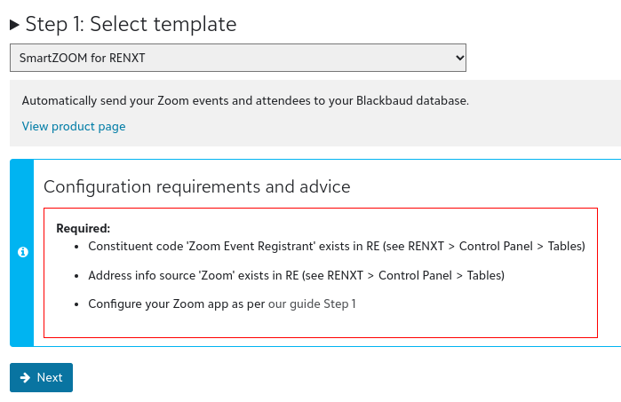Click the 'Configure your Zoom app' bullet text

tap(177, 303)
